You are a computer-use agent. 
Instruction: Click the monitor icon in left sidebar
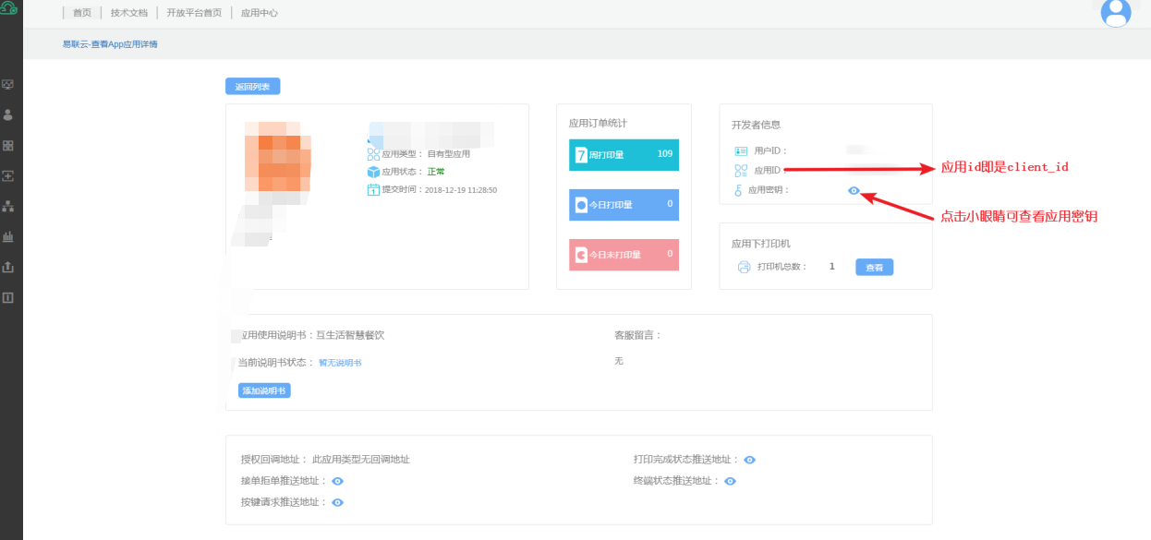coord(8,85)
